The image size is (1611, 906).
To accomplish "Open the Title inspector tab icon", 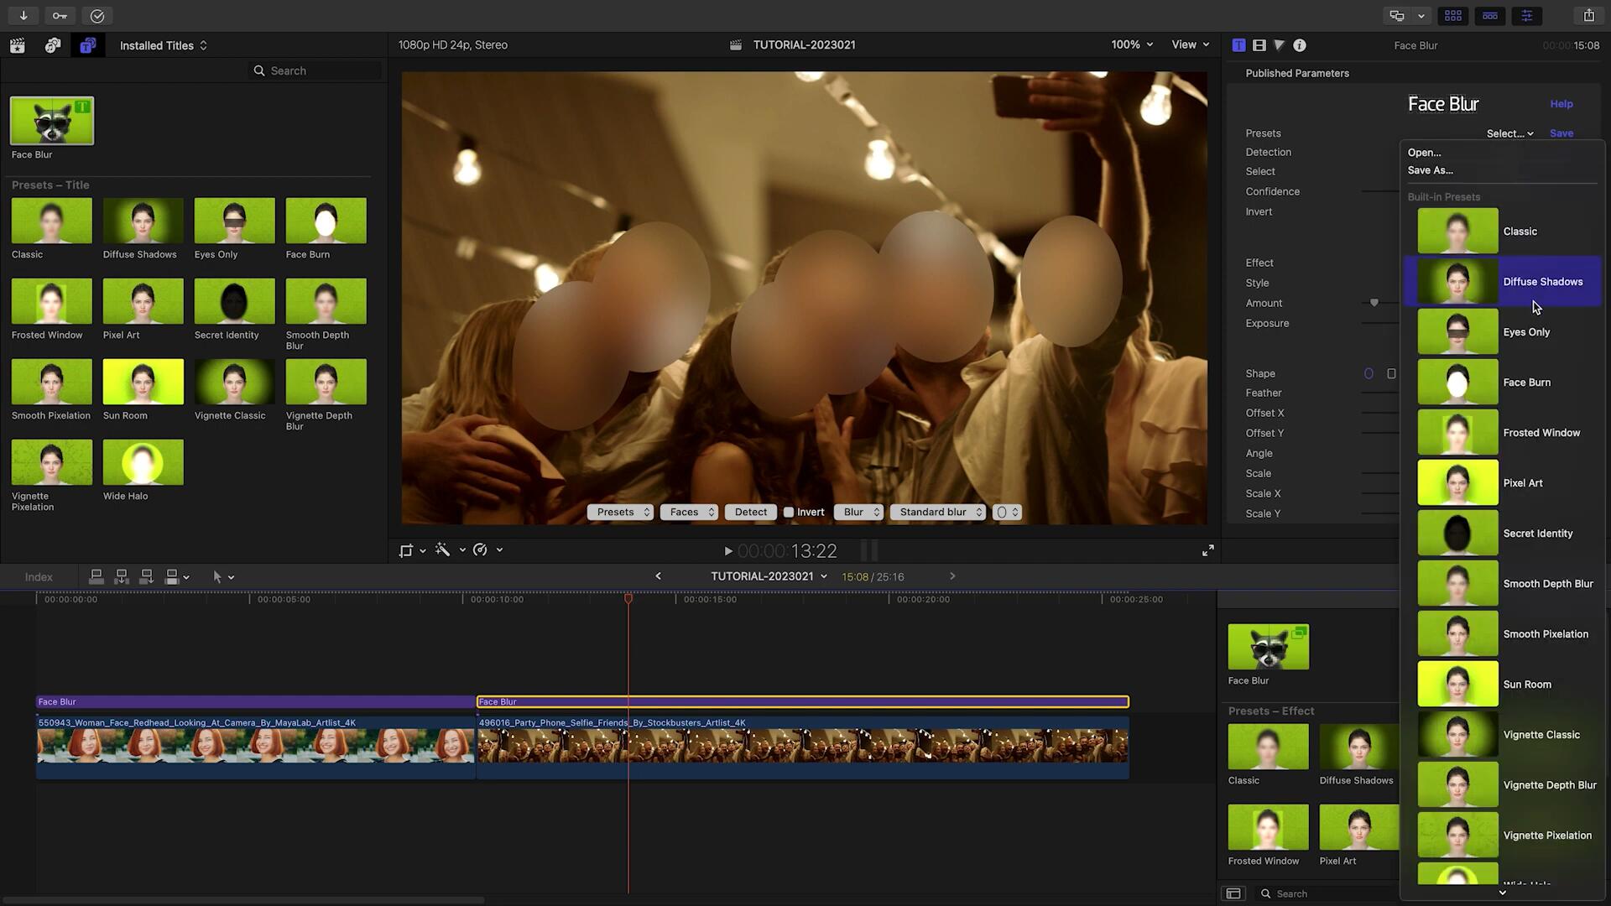I will [1238, 45].
